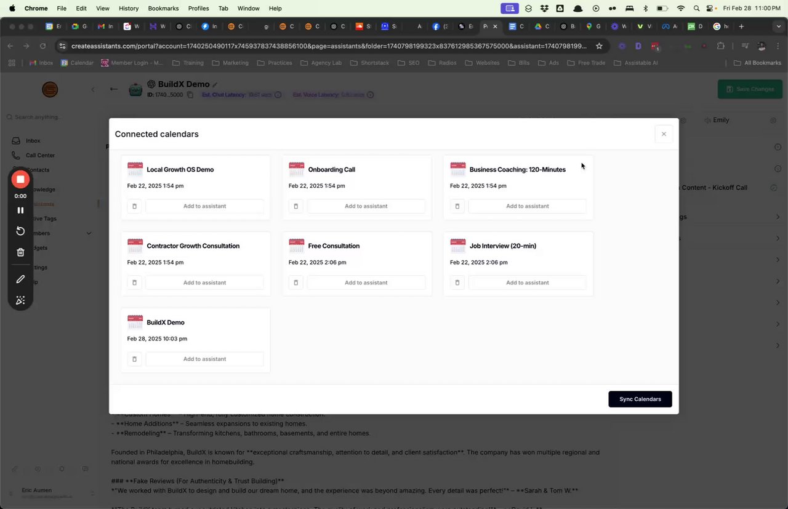Copy the assistant ID with the copy icon

189,95
